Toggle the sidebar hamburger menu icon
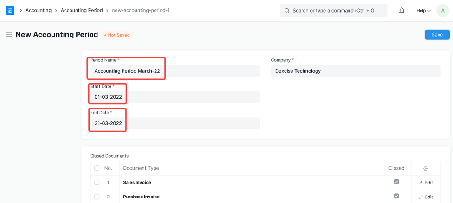Screen dimensions: 453x203 (x=9, y=35)
